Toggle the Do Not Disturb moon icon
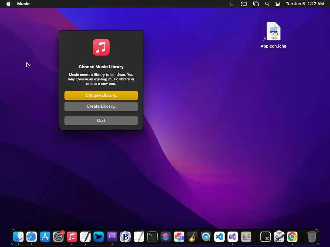The height and width of the screenshot is (247, 330). click(231, 4)
